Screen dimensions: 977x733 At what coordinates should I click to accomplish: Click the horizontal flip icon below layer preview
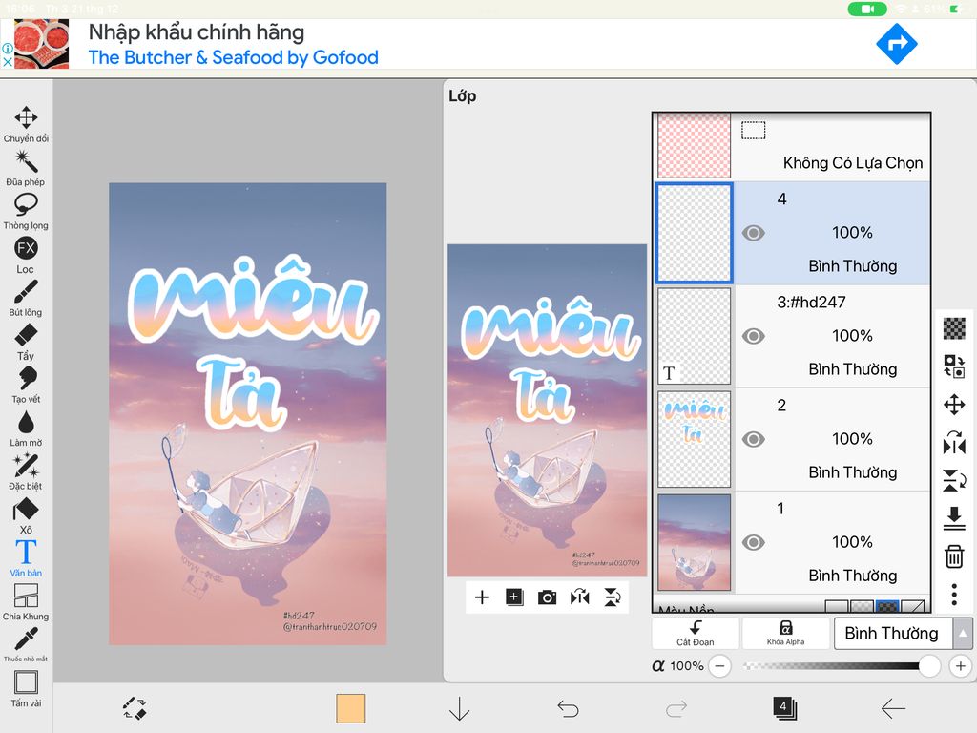click(579, 597)
